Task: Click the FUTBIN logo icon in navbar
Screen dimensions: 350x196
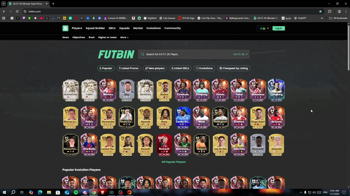Action: 65,28
